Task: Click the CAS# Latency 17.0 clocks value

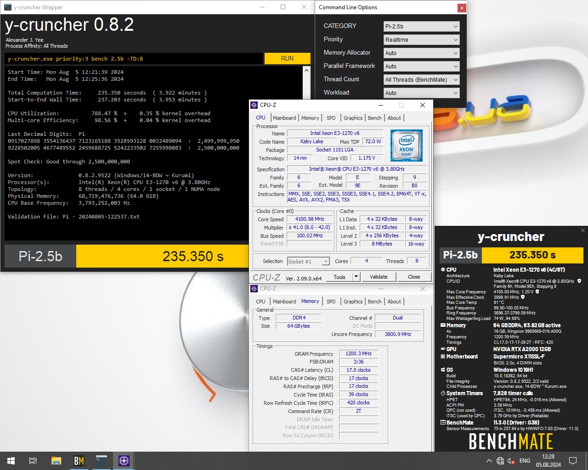Action: (x=358, y=370)
